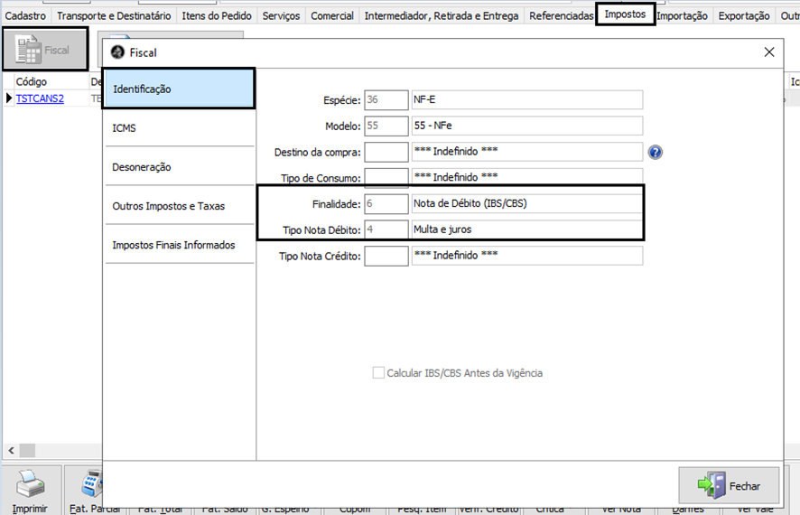The height and width of the screenshot is (515, 800).
Task: Select the Impostos tab
Action: (625, 14)
